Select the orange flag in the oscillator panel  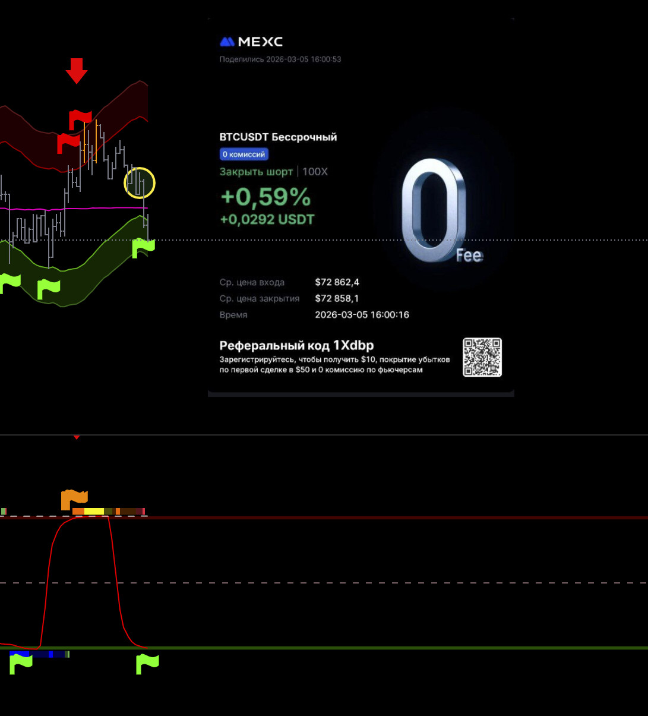(74, 500)
